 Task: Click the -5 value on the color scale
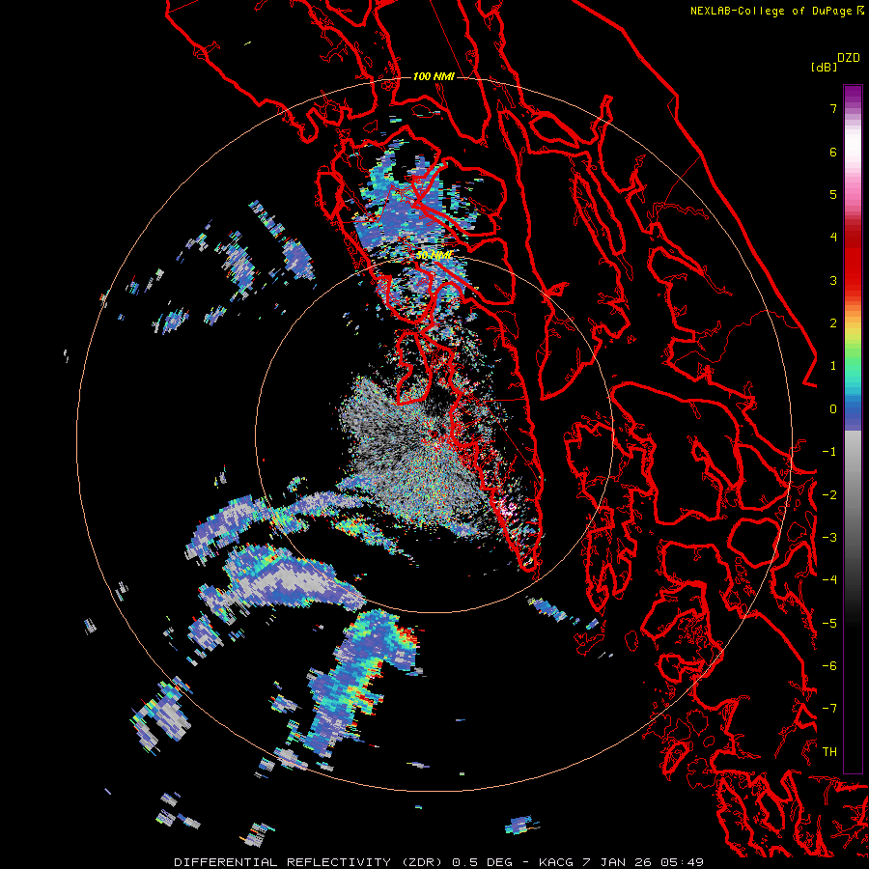coord(829,624)
